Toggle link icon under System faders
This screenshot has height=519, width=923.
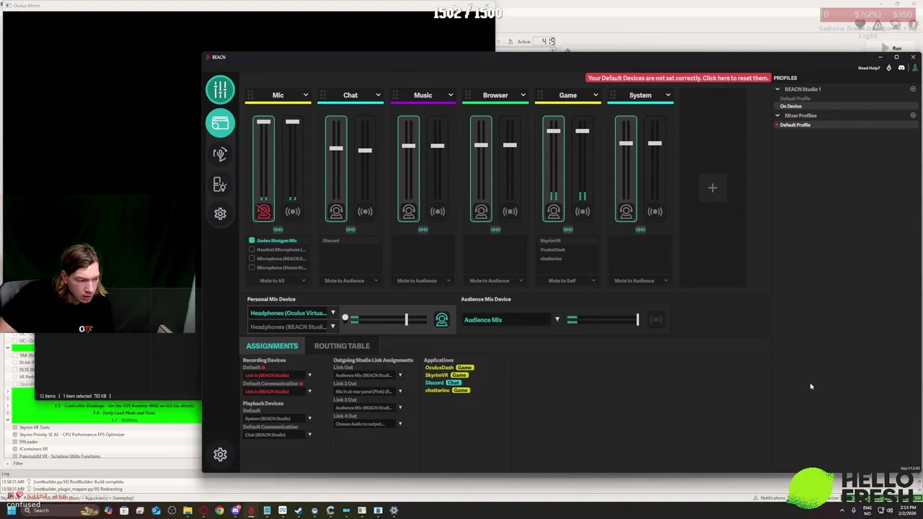tap(640, 230)
